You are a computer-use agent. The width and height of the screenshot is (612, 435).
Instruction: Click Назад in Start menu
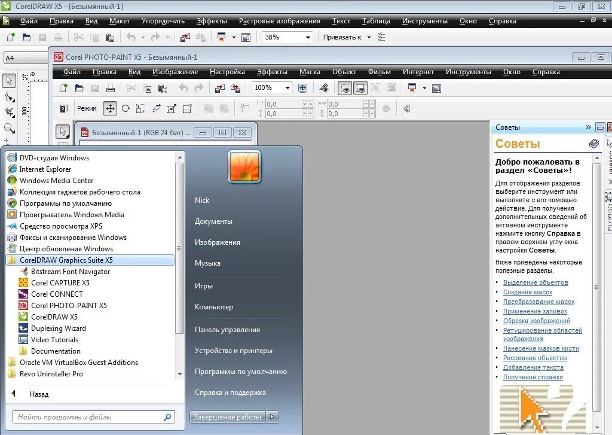pos(39,394)
